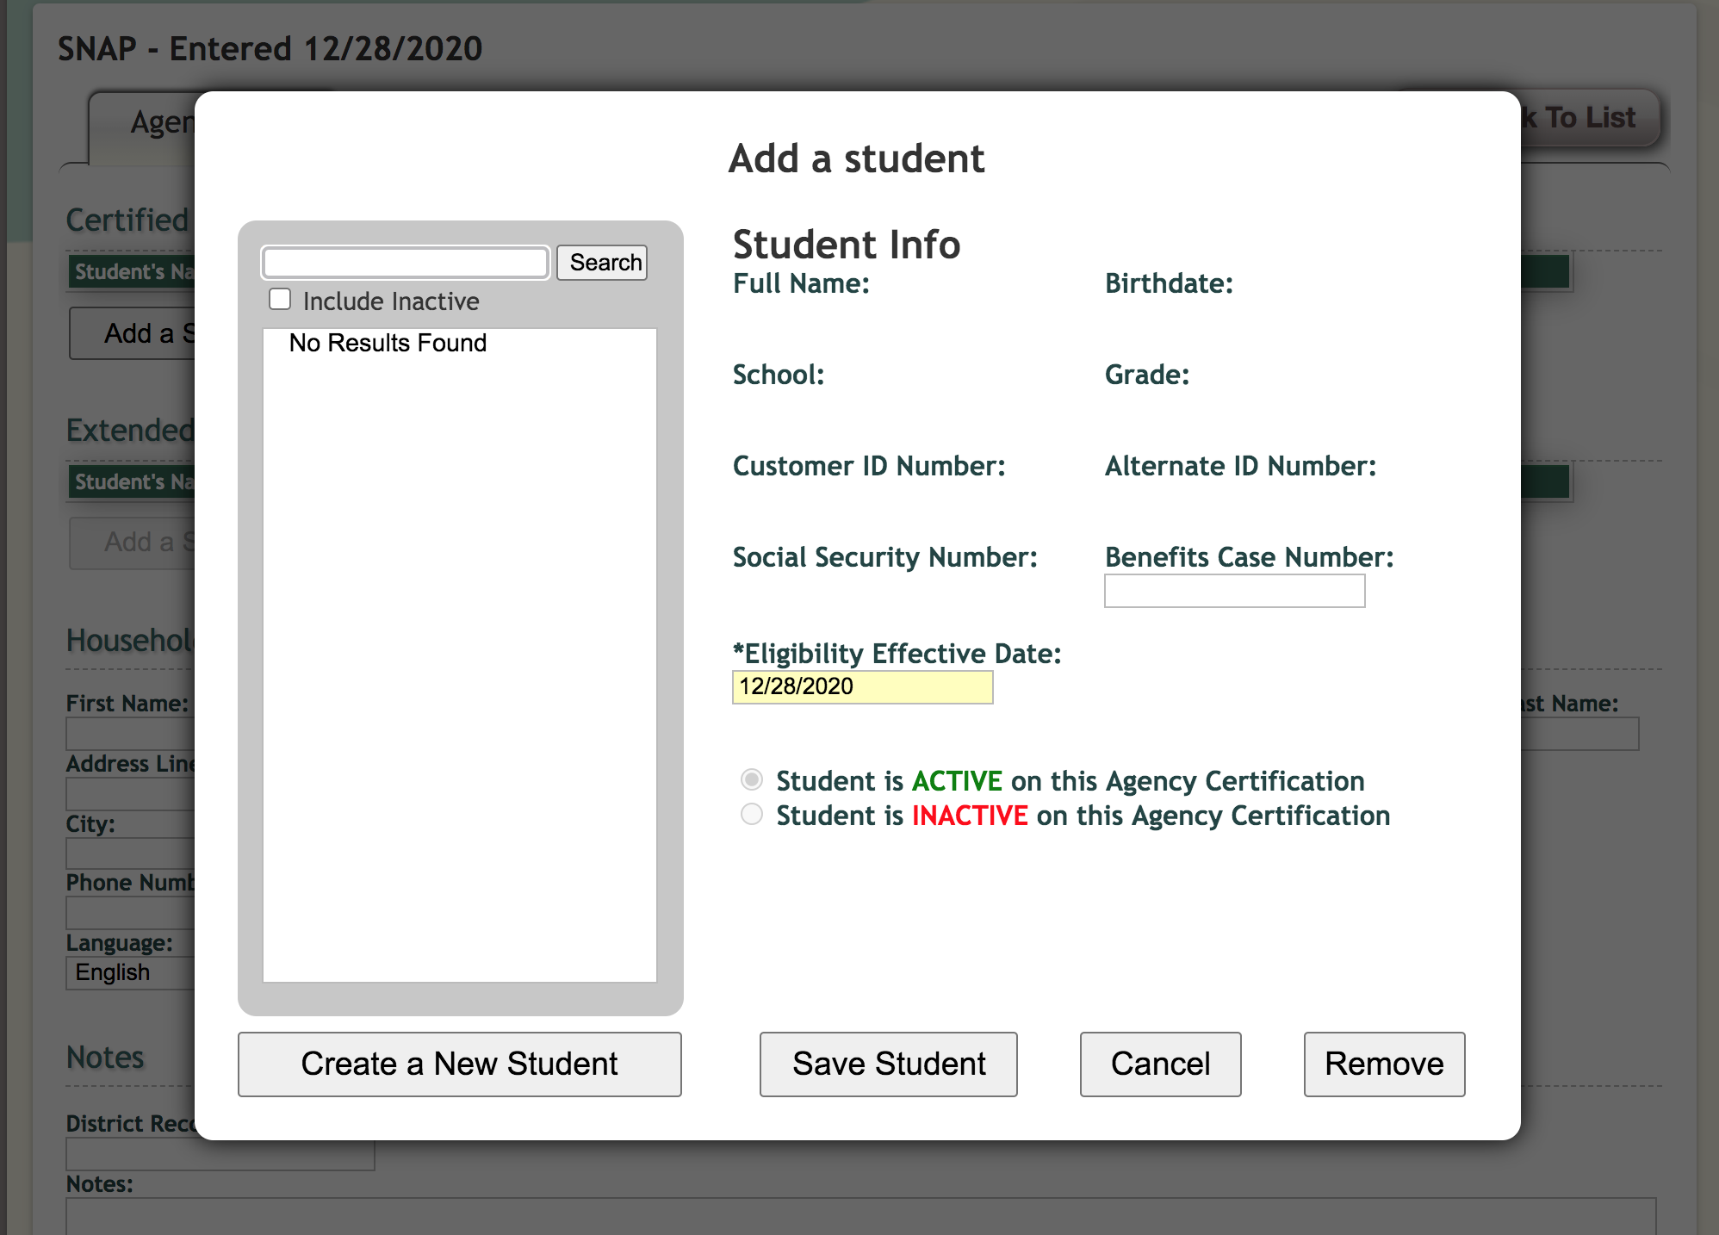Image resolution: width=1719 pixels, height=1235 pixels.
Task: Click the Certified Add a Student button
Action: point(132,333)
